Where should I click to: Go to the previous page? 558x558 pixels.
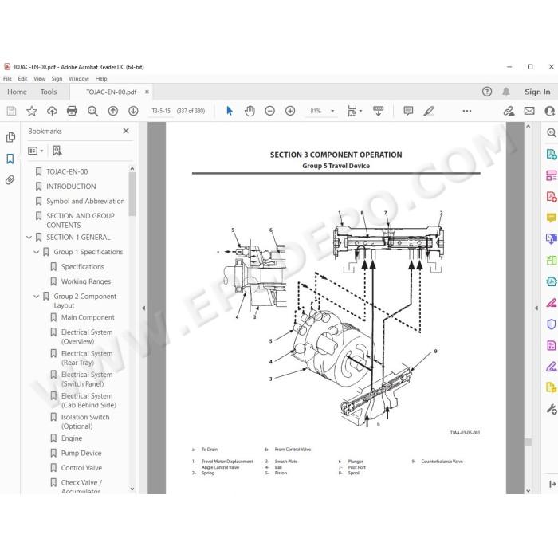click(113, 111)
